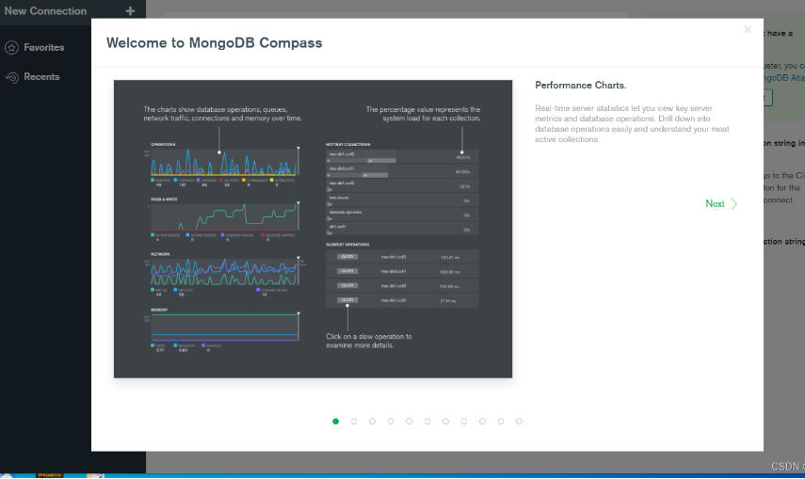Go to the third slide dot
The width and height of the screenshot is (805, 479).
coord(372,422)
